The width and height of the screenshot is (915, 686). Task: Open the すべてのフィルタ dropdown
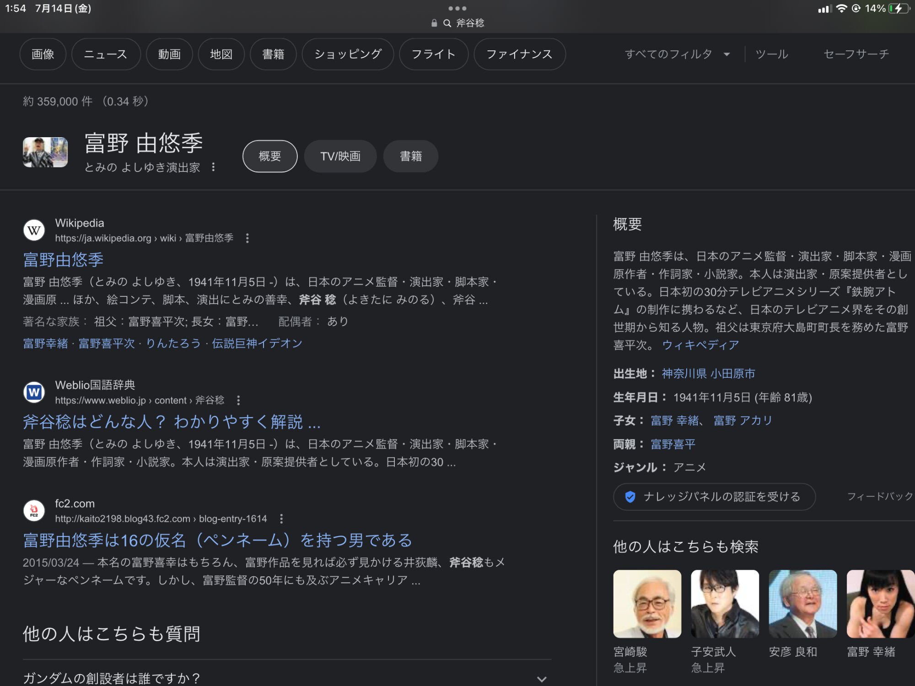click(677, 54)
